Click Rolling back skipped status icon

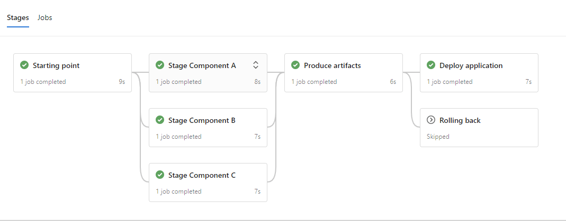[430, 120]
